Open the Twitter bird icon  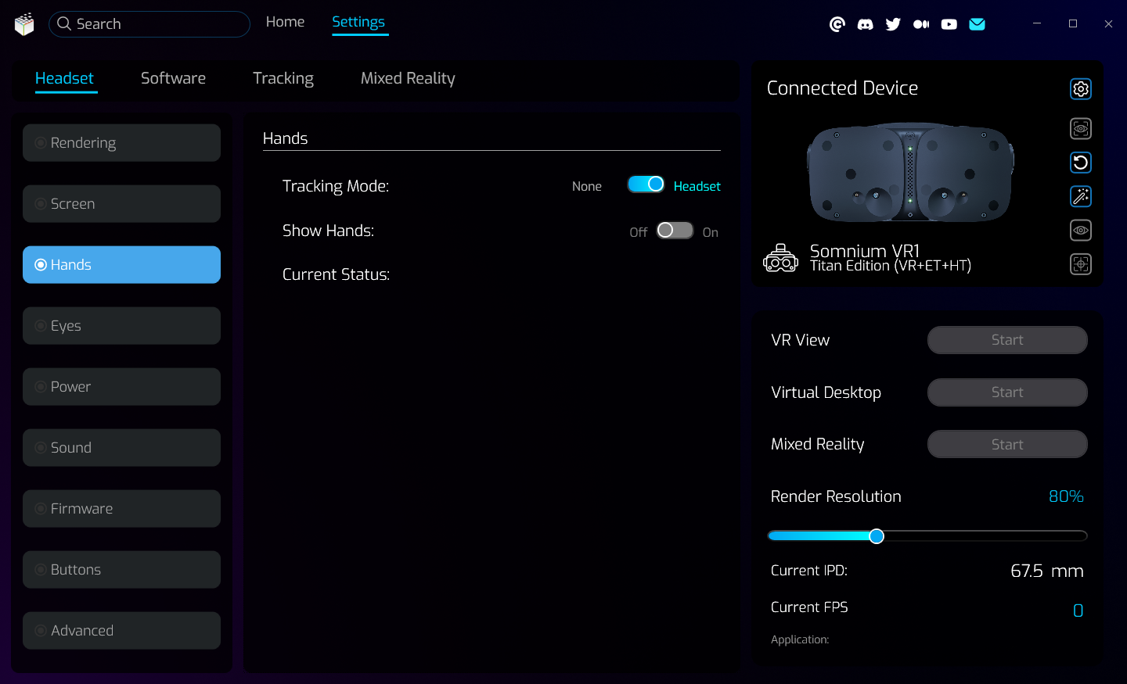(x=893, y=24)
